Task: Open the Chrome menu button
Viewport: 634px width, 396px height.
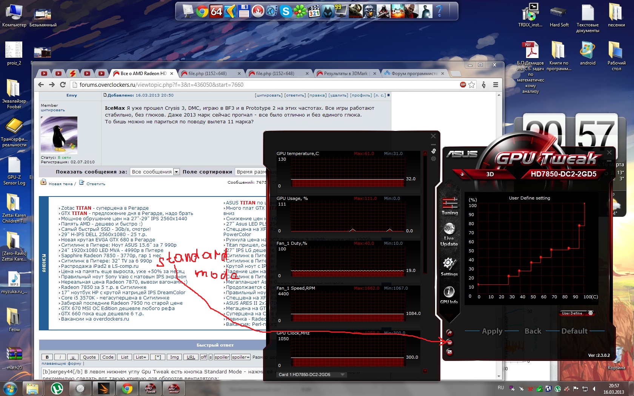Action: pyautogui.click(x=496, y=85)
